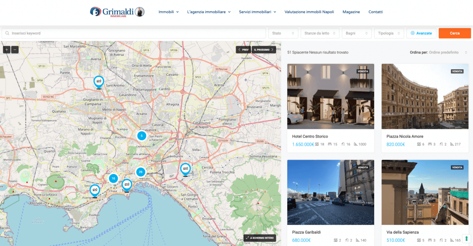This screenshot has height=246, width=473.
Task: Open Valutazione immobili Napoli page
Action: point(309,12)
